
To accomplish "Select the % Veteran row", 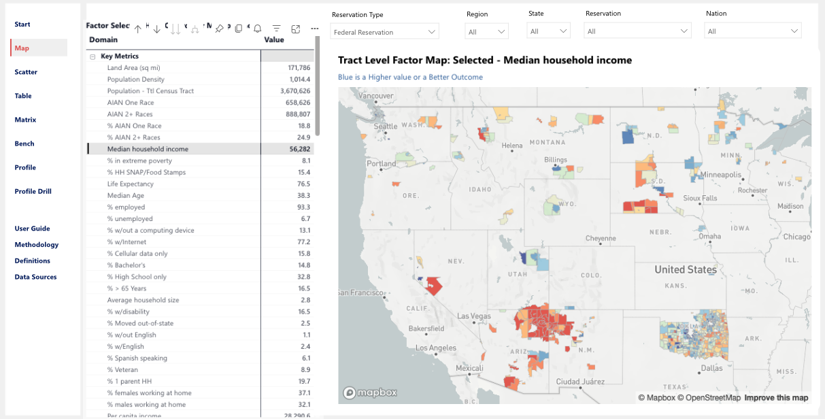I will click(200, 369).
